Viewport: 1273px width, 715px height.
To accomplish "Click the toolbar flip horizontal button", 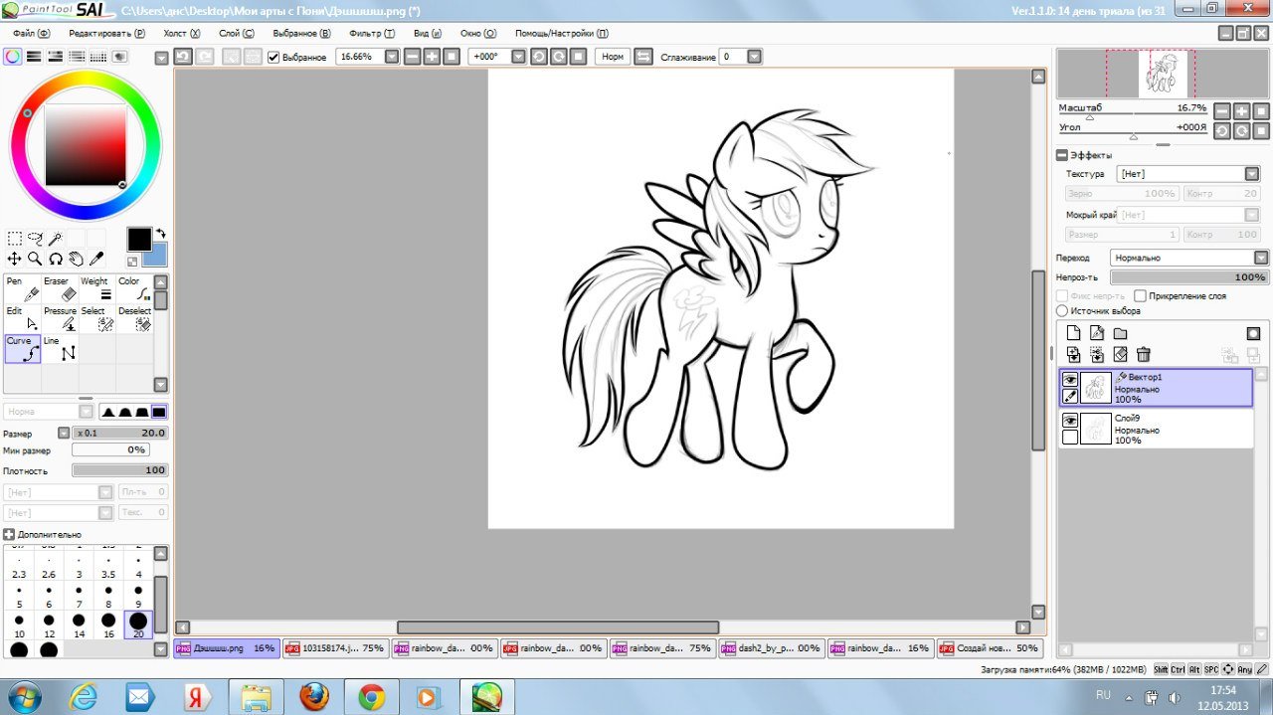I will 643,57.
